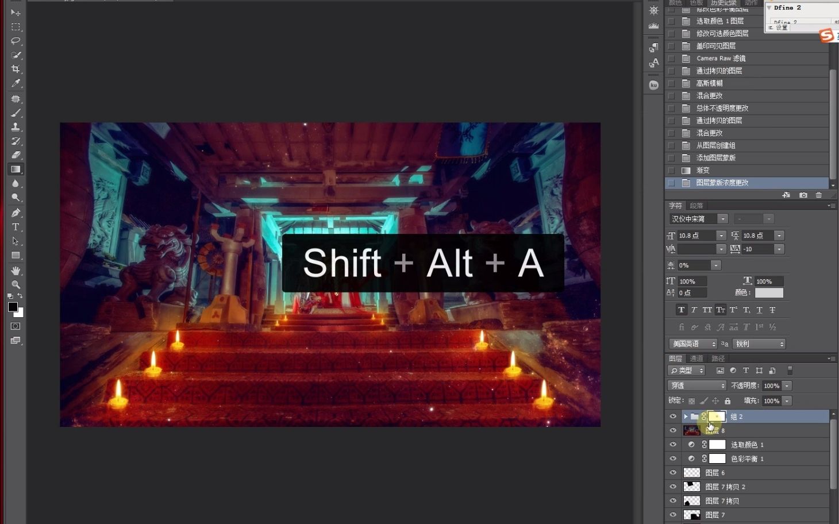Switch to the 通道 tab
The image size is (839, 524).
coord(696,359)
